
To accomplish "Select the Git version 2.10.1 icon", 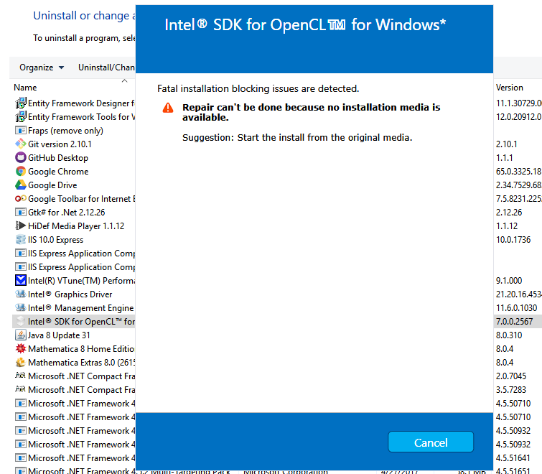I will point(21,144).
